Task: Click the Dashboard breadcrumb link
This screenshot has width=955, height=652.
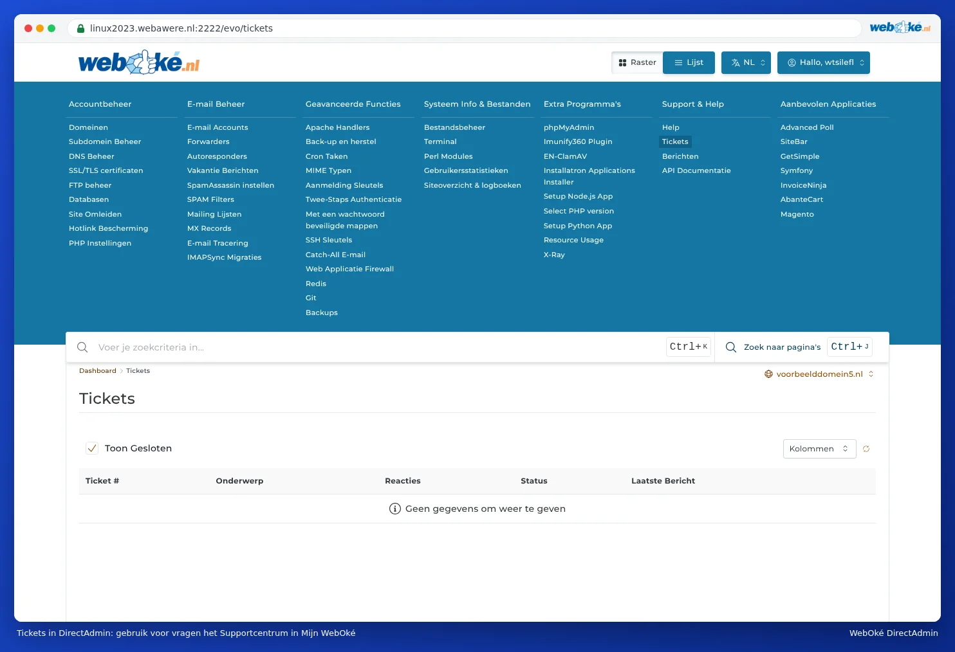Action: (98, 371)
